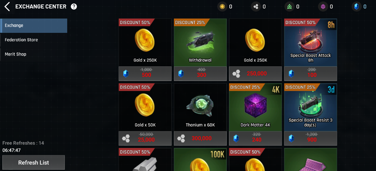
Task: Select the Withdrawal ship item
Action: click(200, 42)
